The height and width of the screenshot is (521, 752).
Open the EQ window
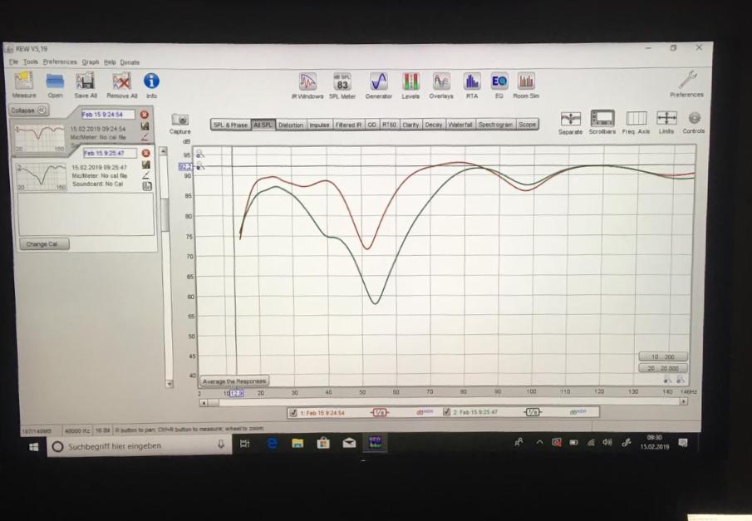(499, 81)
